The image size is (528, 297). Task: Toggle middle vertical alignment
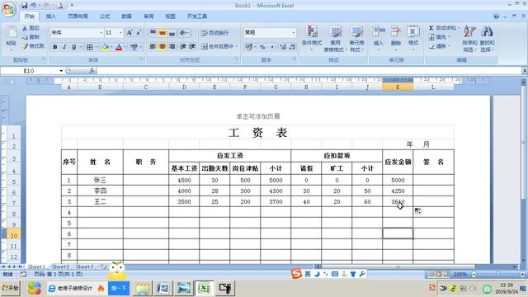[x=163, y=33]
